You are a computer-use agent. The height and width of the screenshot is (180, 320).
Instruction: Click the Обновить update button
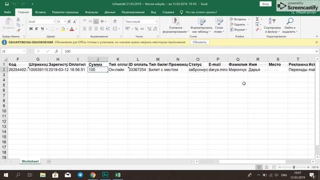tap(199, 42)
